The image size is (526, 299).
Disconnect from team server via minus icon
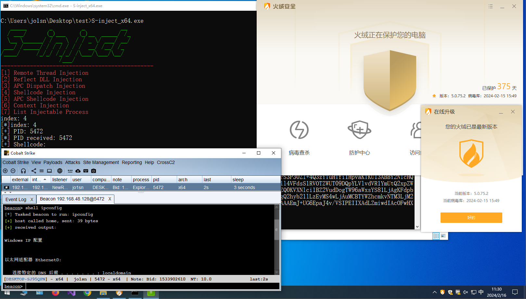coord(13,171)
